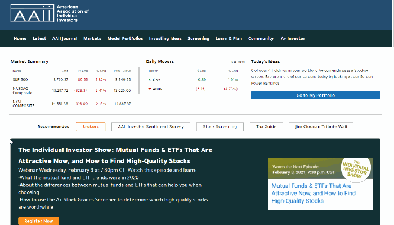
Task: Click Go to My Portfolio button
Action: 316,95
